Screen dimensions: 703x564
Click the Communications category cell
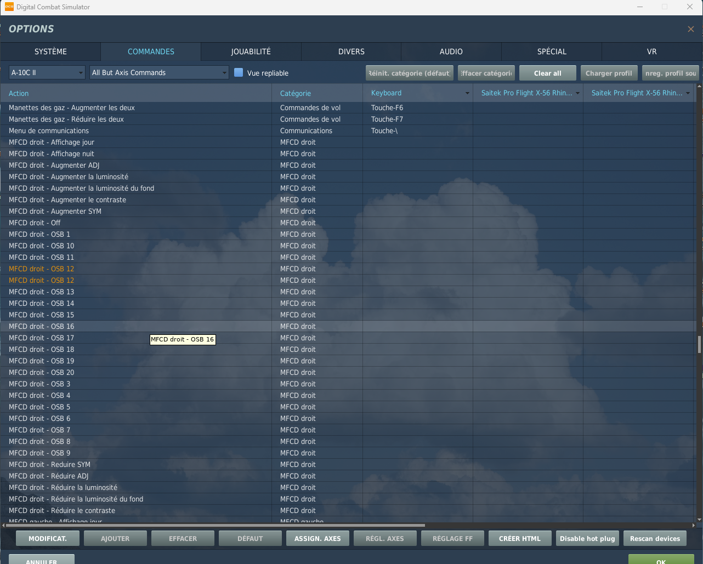pos(317,130)
